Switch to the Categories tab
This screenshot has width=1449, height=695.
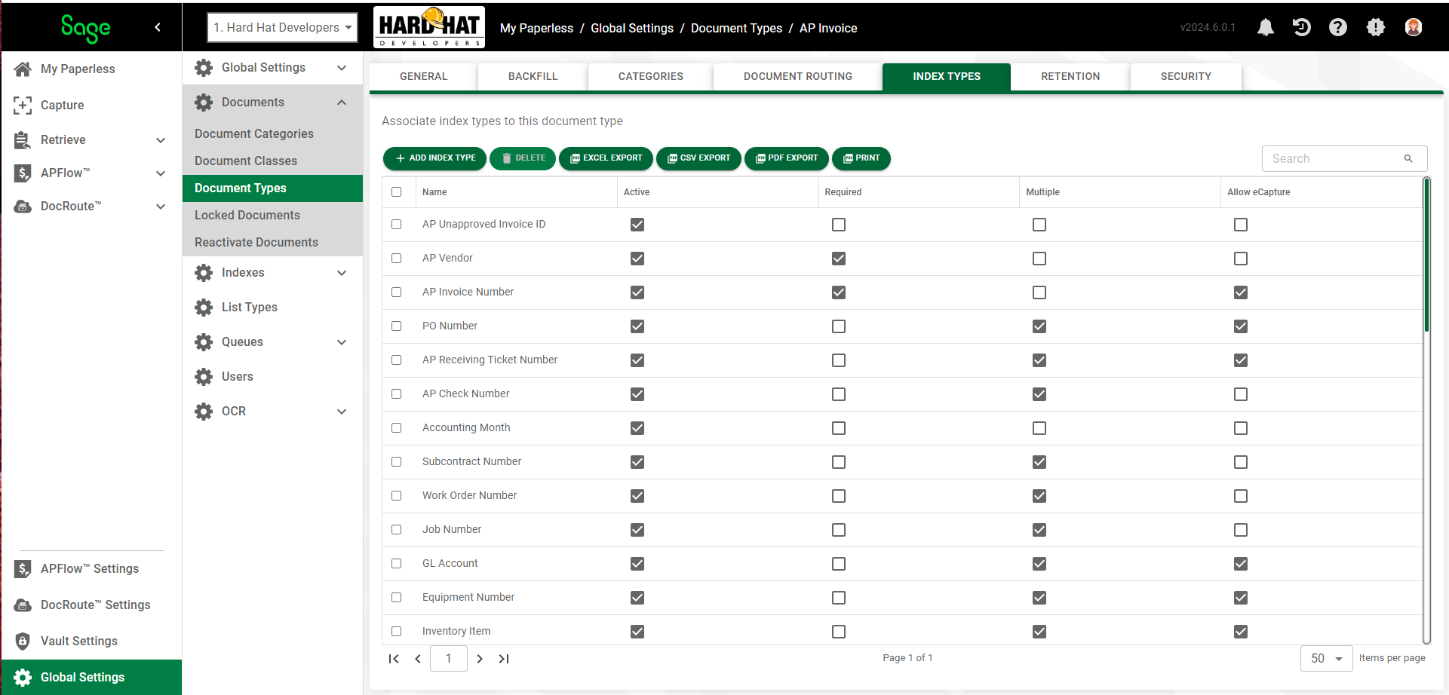650,77
